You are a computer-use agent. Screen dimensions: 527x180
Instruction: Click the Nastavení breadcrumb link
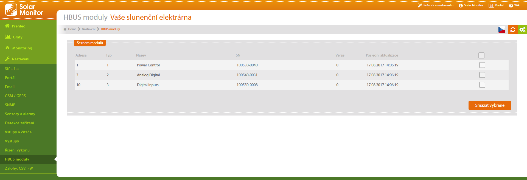[x=88, y=29]
